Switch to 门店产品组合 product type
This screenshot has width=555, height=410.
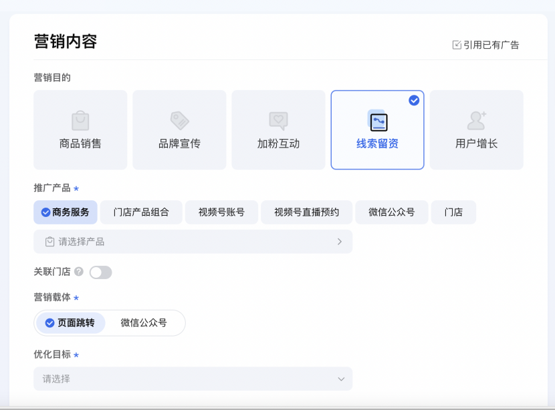(141, 212)
